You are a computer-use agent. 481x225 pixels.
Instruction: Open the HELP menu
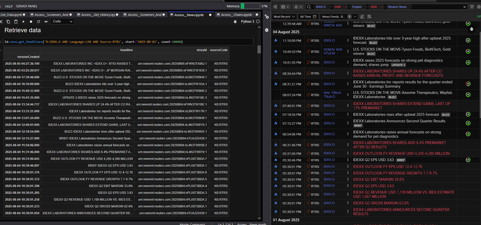coord(9,6)
